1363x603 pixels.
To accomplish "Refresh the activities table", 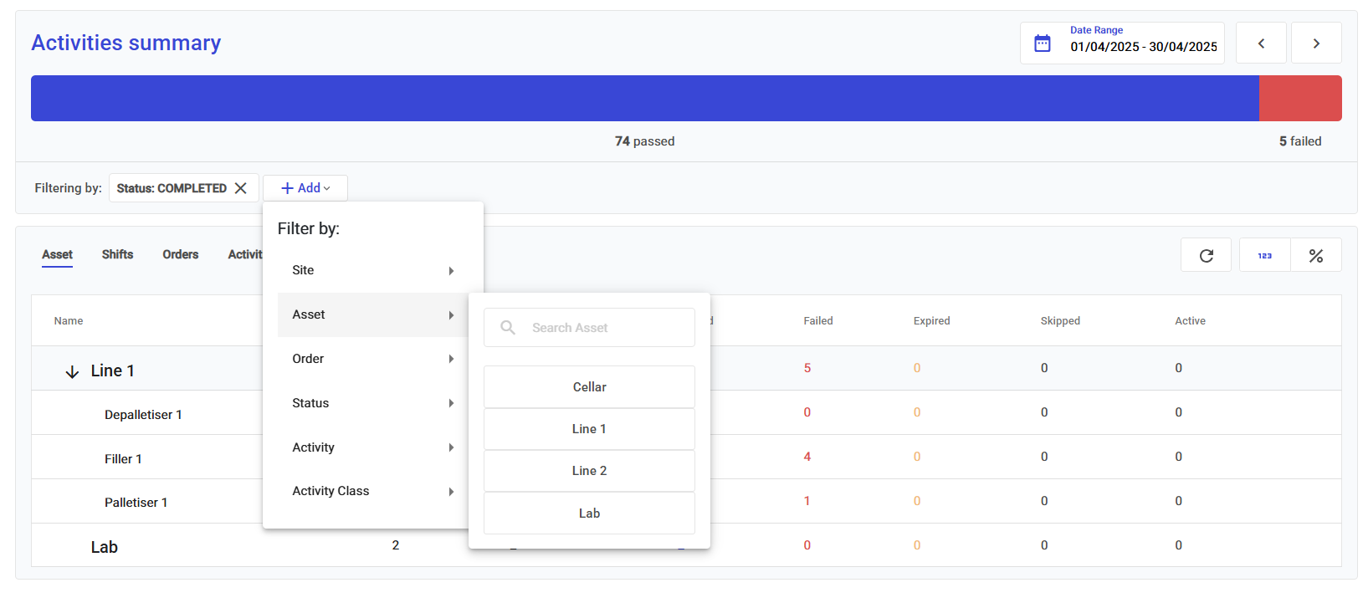I will (1206, 256).
